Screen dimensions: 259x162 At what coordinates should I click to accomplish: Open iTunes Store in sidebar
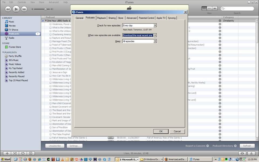15,47
